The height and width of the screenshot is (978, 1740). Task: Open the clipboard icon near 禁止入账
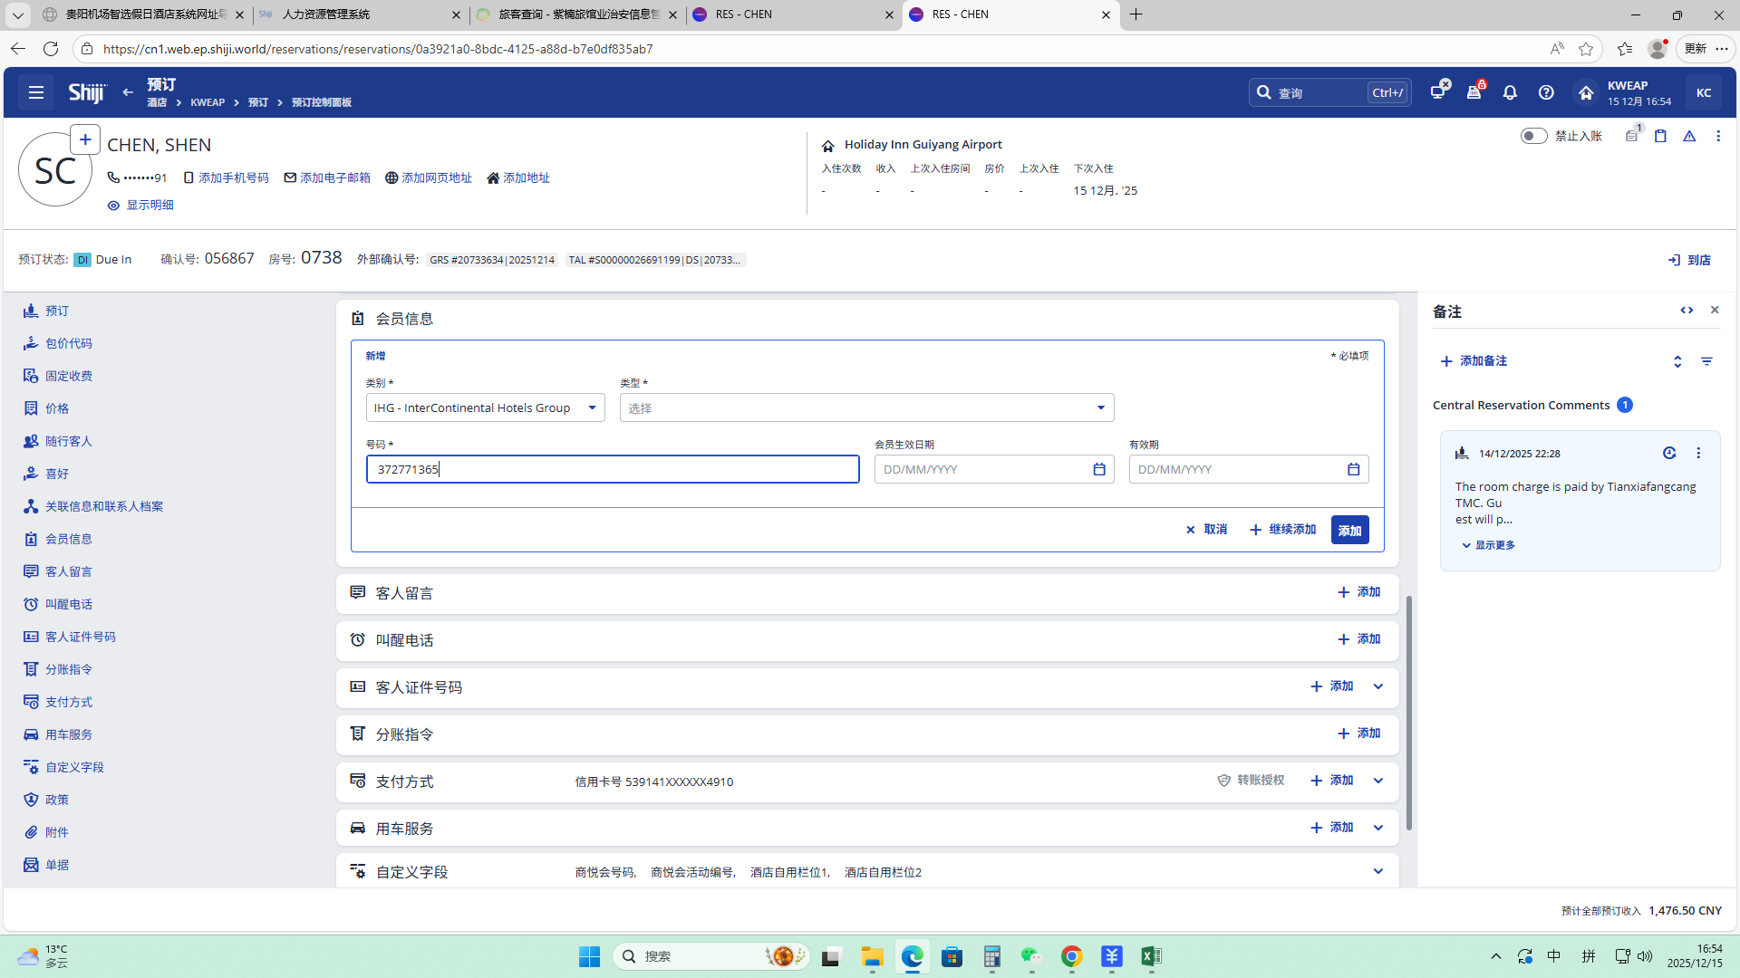[x=1660, y=136]
